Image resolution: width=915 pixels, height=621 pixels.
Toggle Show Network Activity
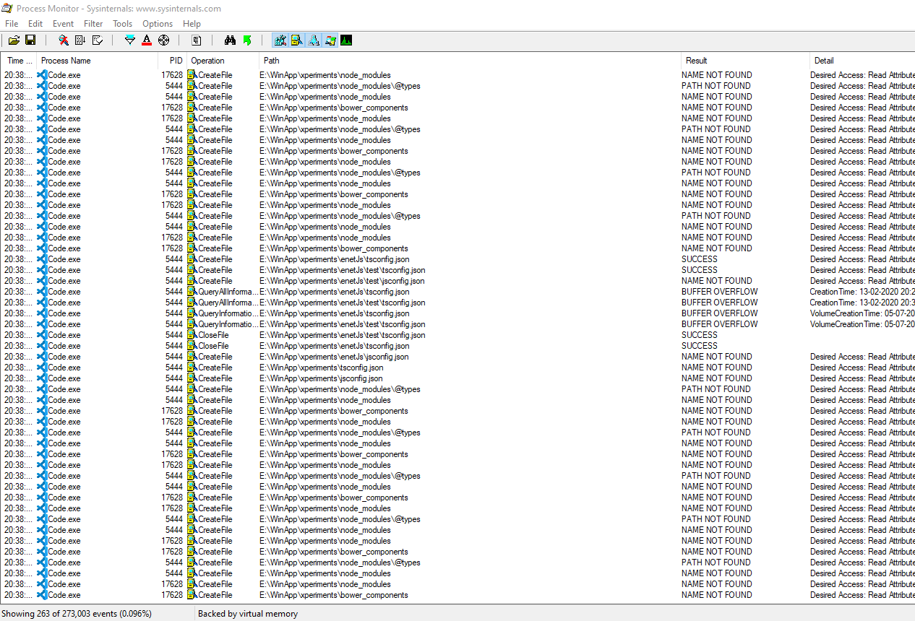[314, 40]
